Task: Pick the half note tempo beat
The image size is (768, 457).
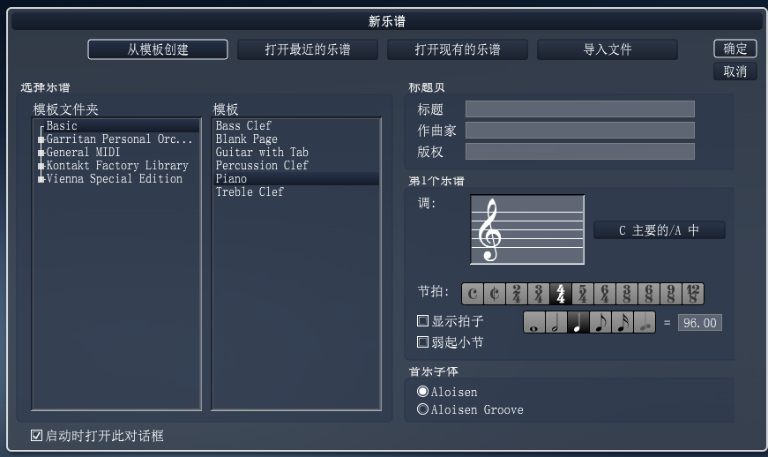Action: (556, 323)
